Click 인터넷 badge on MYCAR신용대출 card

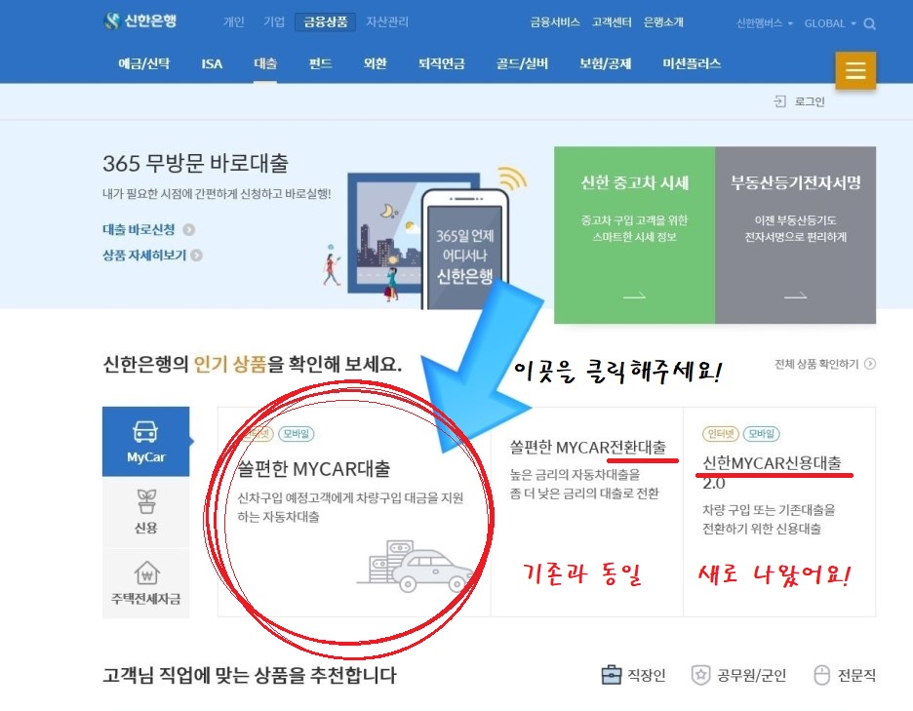pyautogui.click(x=721, y=434)
